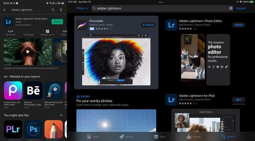Open the Picsart Photo and Video Editor icon
Viewport: 255px width, 141px height.
tap(13, 90)
